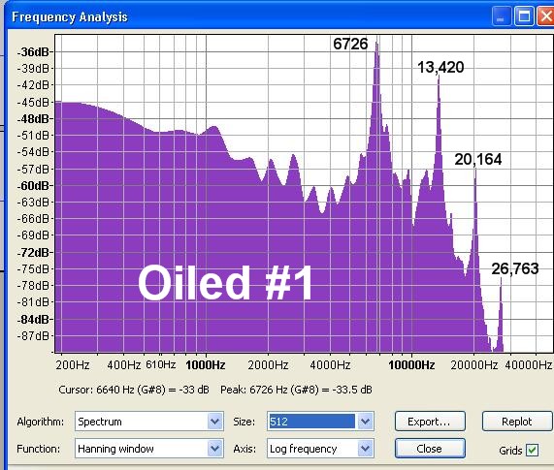The width and height of the screenshot is (554, 470).
Task: Select the Spectrum algorithm combo box
Action: tap(148, 421)
